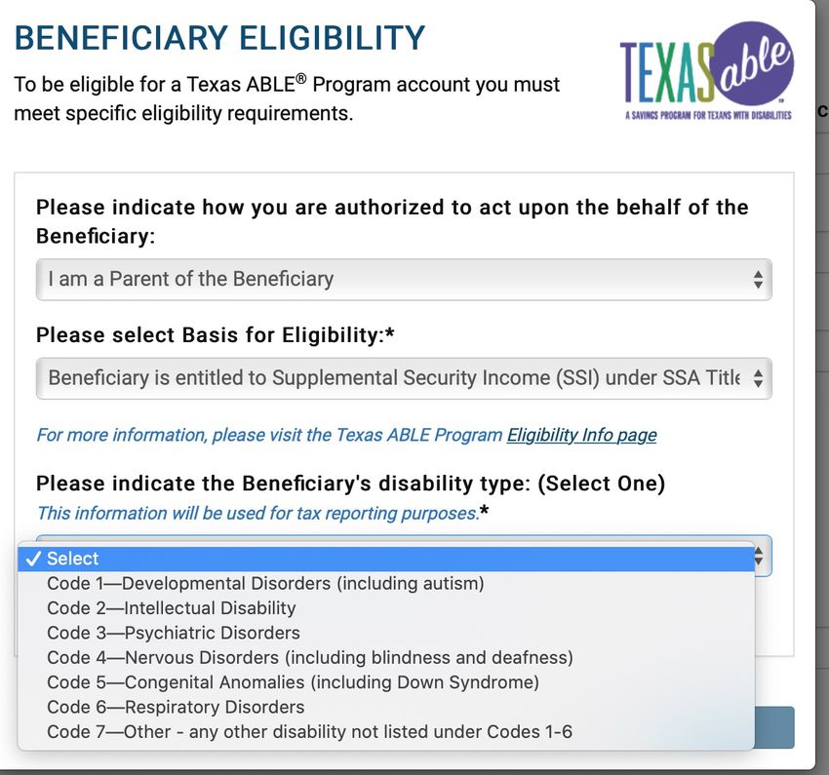This screenshot has height=775, width=829.
Task: Click the tax reporting purposes note
Action: click(x=262, y=513)
